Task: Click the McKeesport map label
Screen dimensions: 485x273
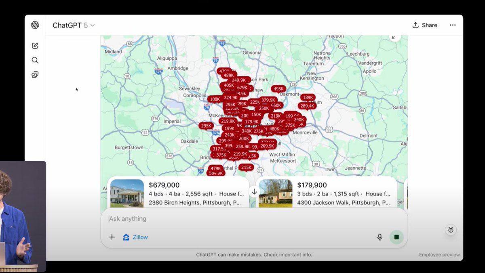Action: (283, 160)
